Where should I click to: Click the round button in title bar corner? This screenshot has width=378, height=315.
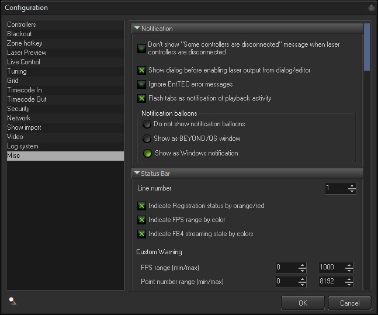pos(371,8)
